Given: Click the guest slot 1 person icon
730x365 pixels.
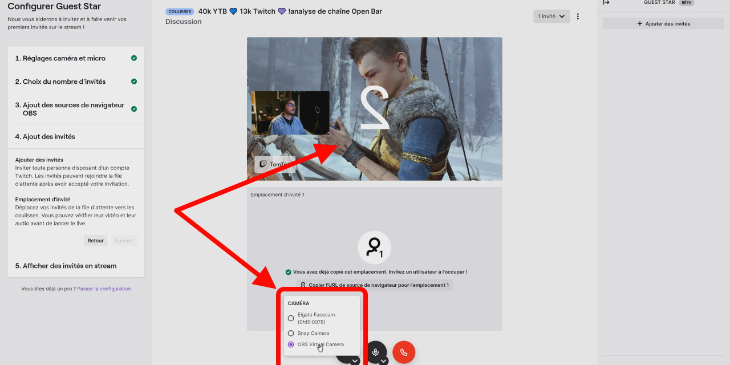Looking at the screenshot, I should (x=374, y=247).
